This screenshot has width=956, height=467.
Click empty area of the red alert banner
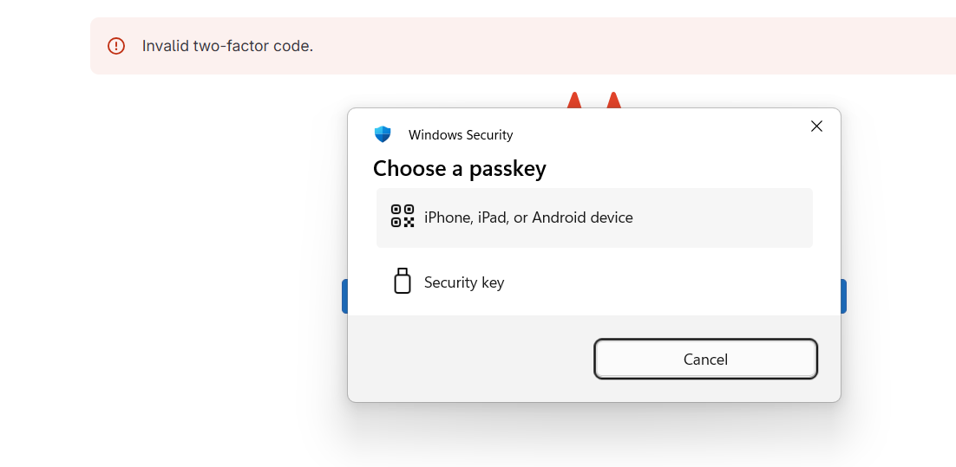pyautogui.click(x=607, y=46)
